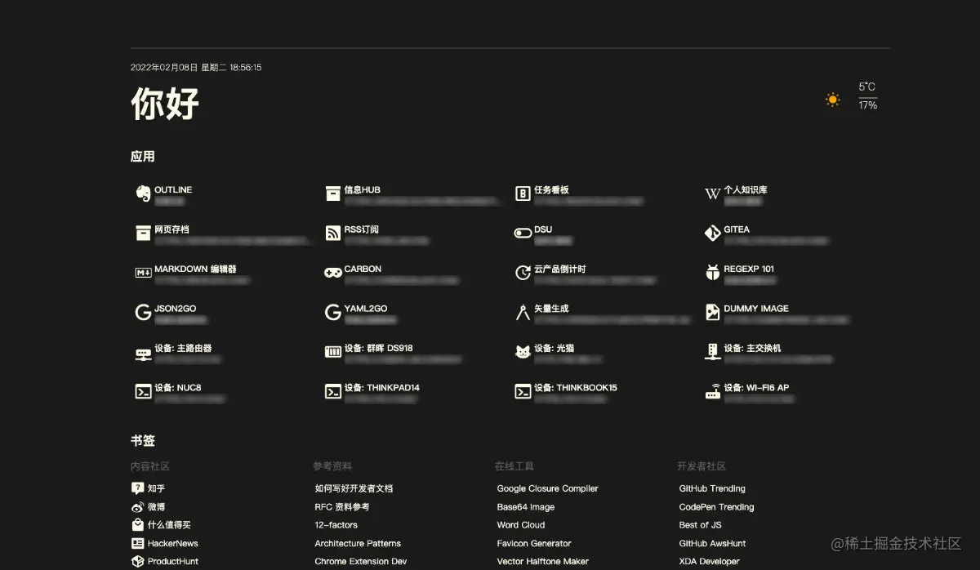Click the RFC 资料参考 link
This screenshot has height=570, width=980.
(344, 506)
